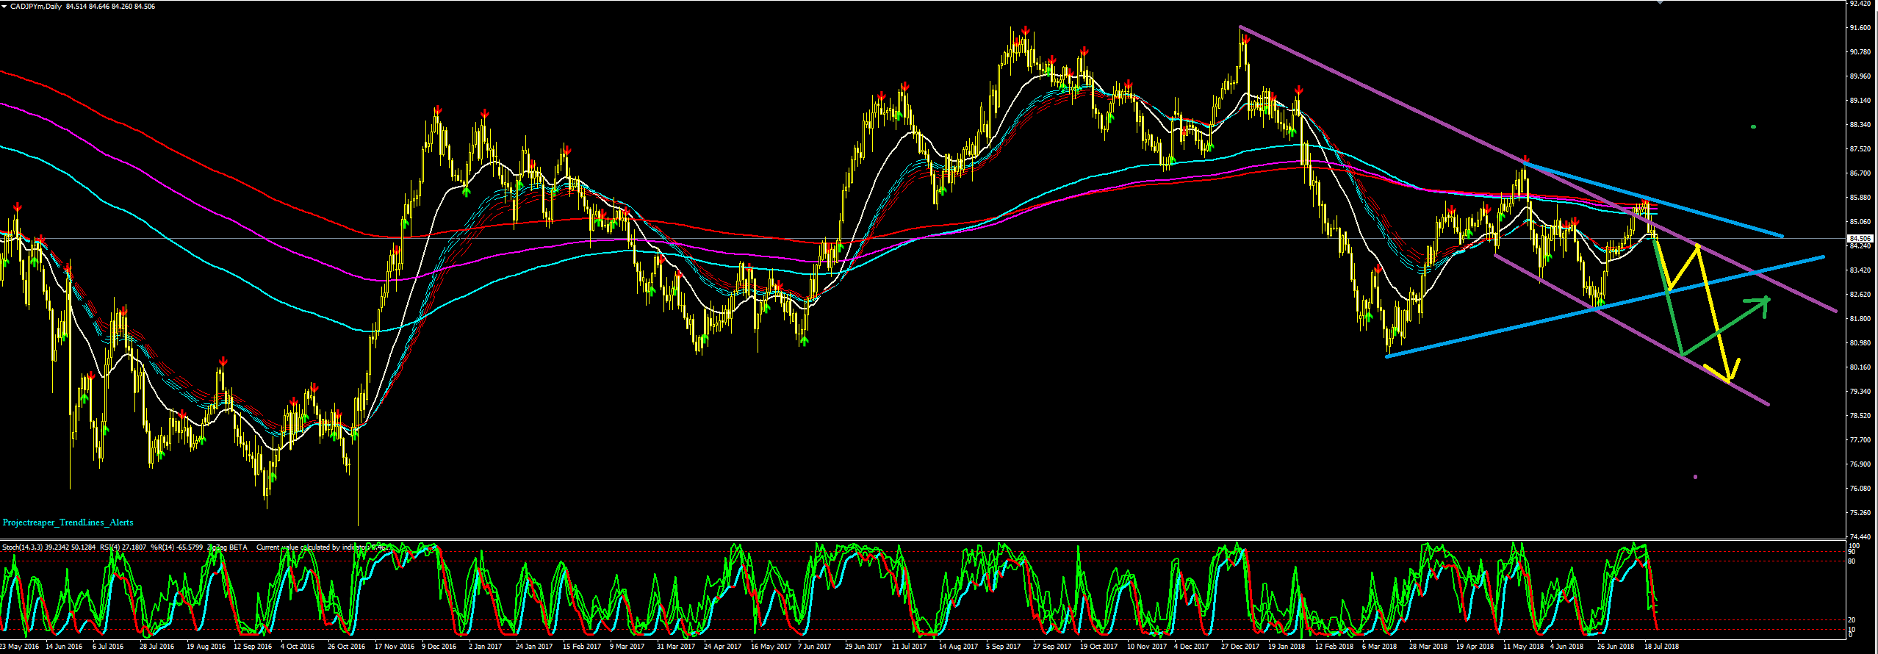The width and height of the screenshot is (1878, 654).
Task: Click the 19 Apr 2018 date label
Action: click(x=1475, y=647)
